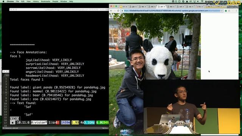Click the '3.1GHz' CPU status segment

[x=89, y=122]
